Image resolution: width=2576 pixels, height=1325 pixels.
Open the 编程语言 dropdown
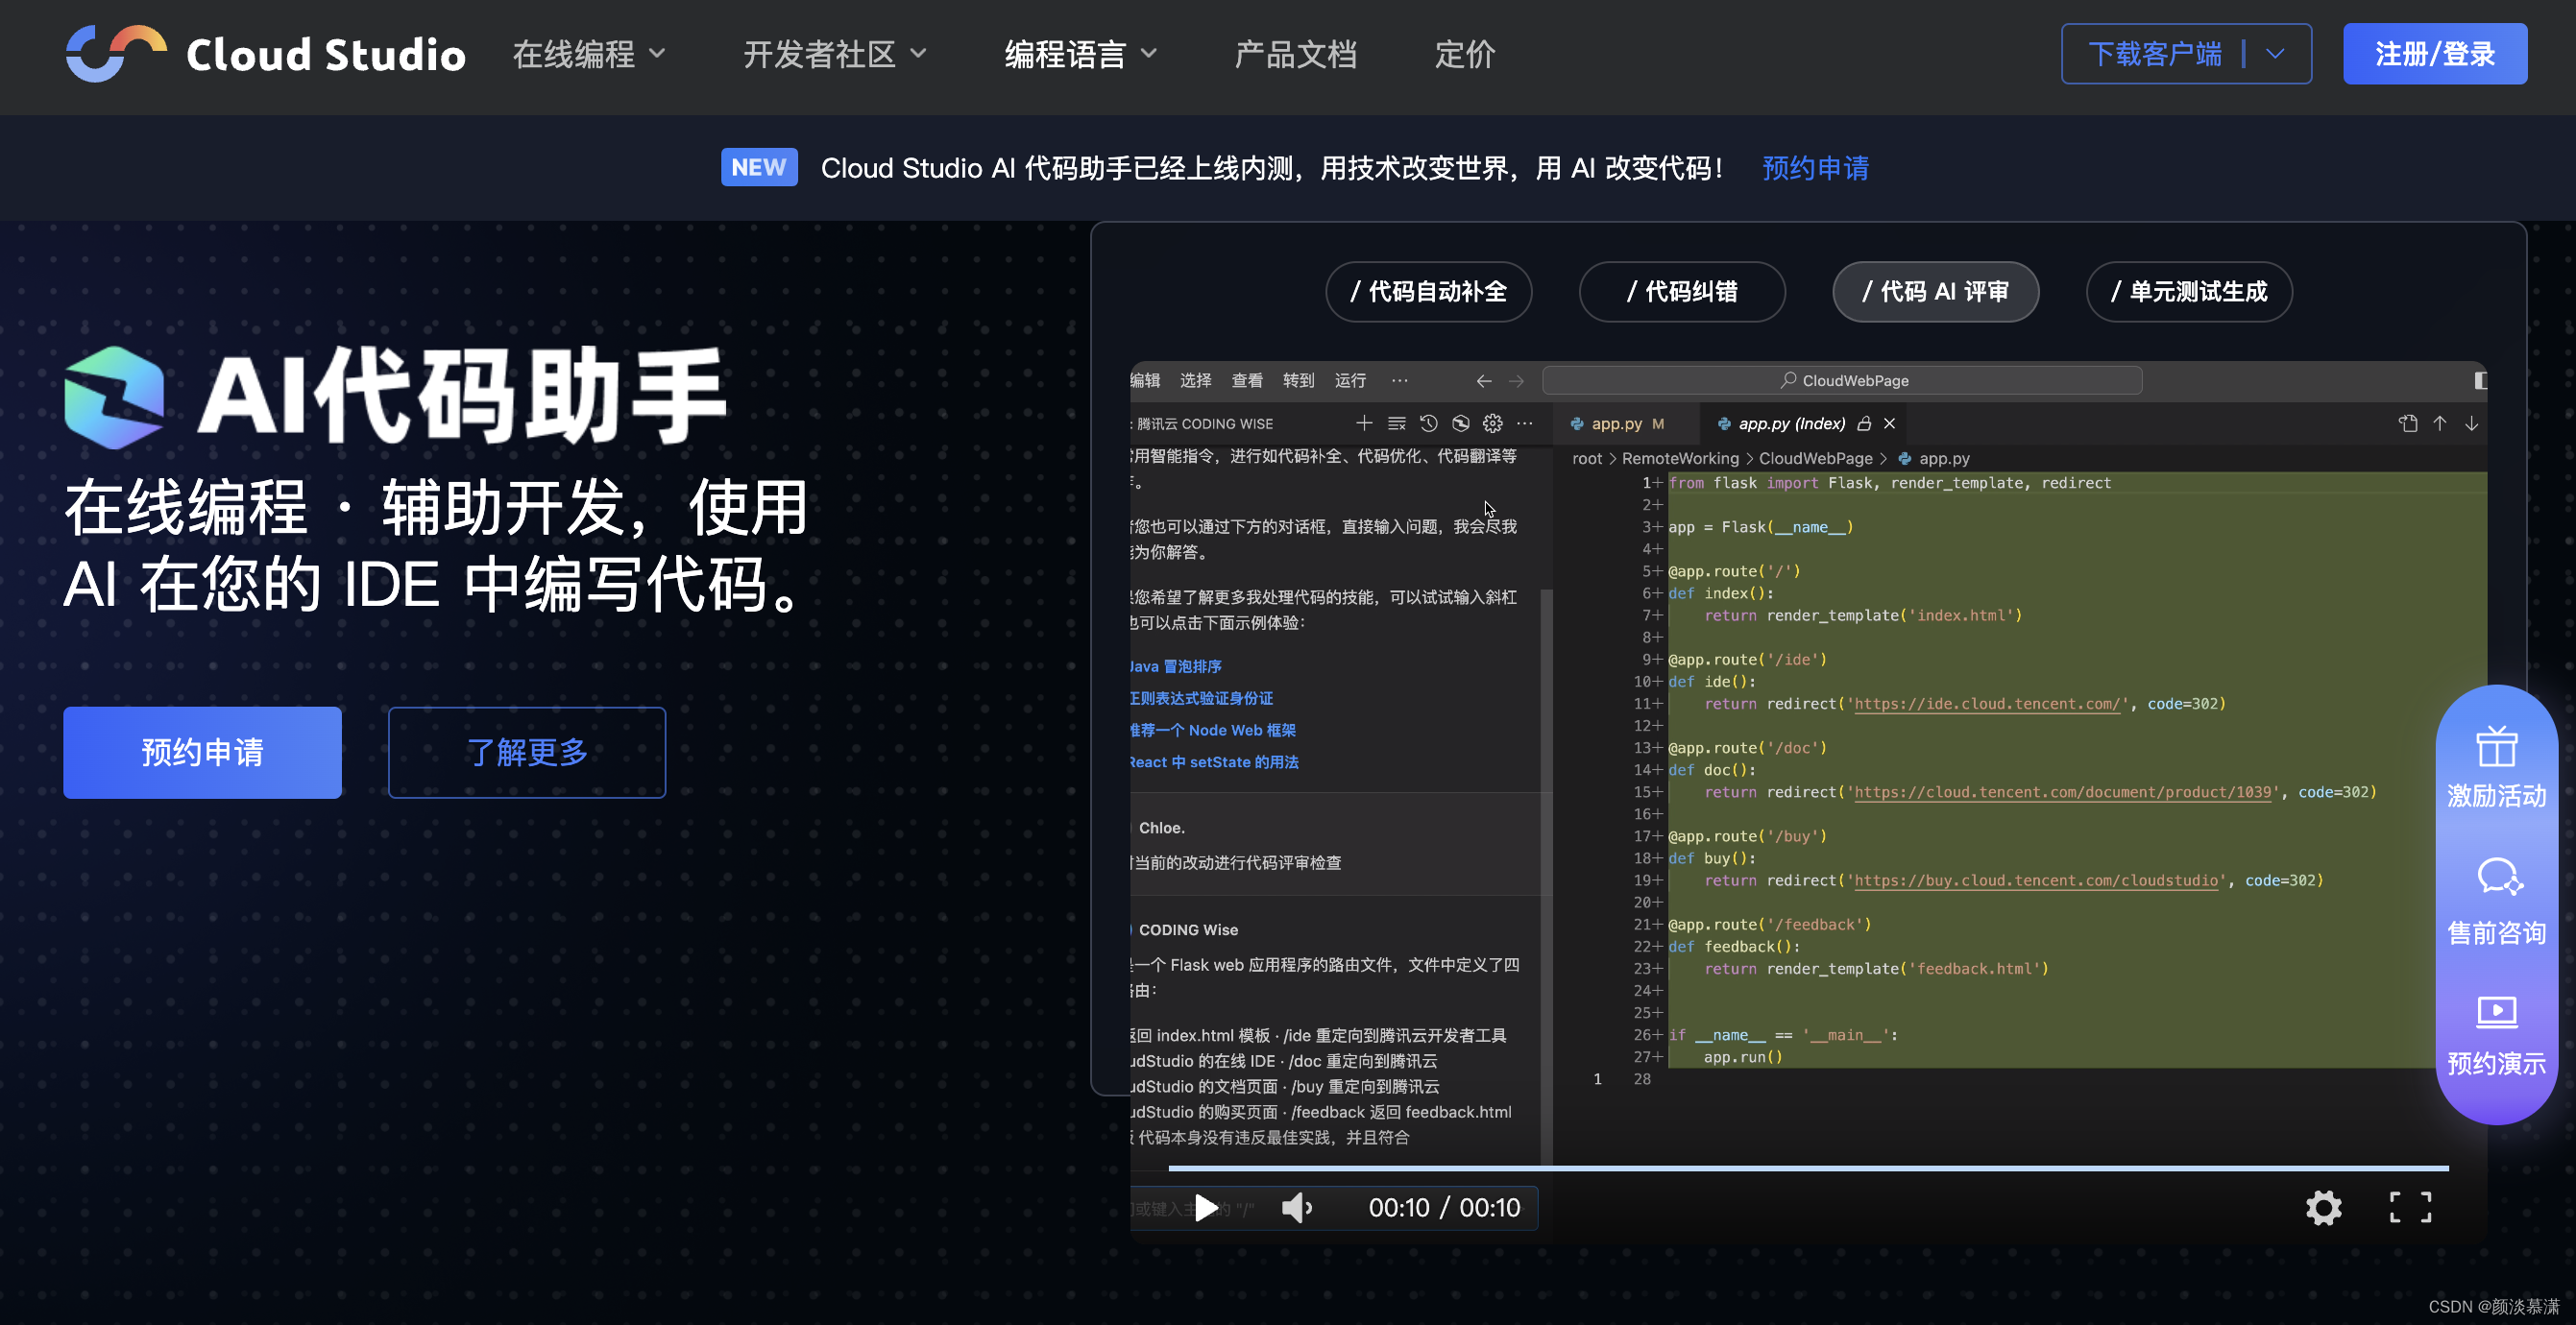pos(1080,54)
